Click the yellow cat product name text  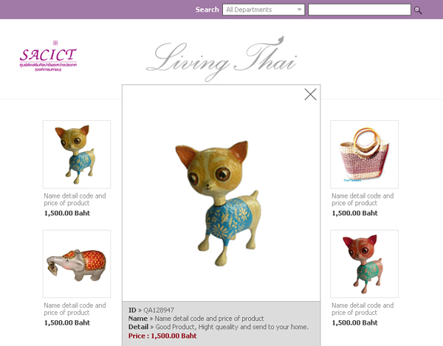click(x=75, y=199)
